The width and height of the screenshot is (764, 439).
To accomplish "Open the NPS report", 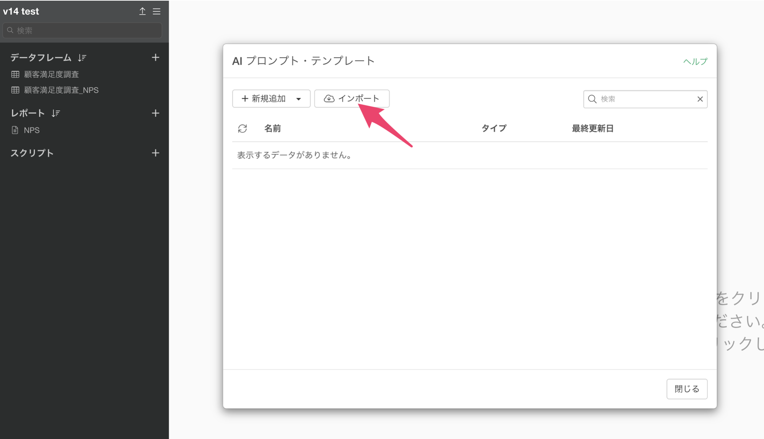I will [x=31, y=130].
